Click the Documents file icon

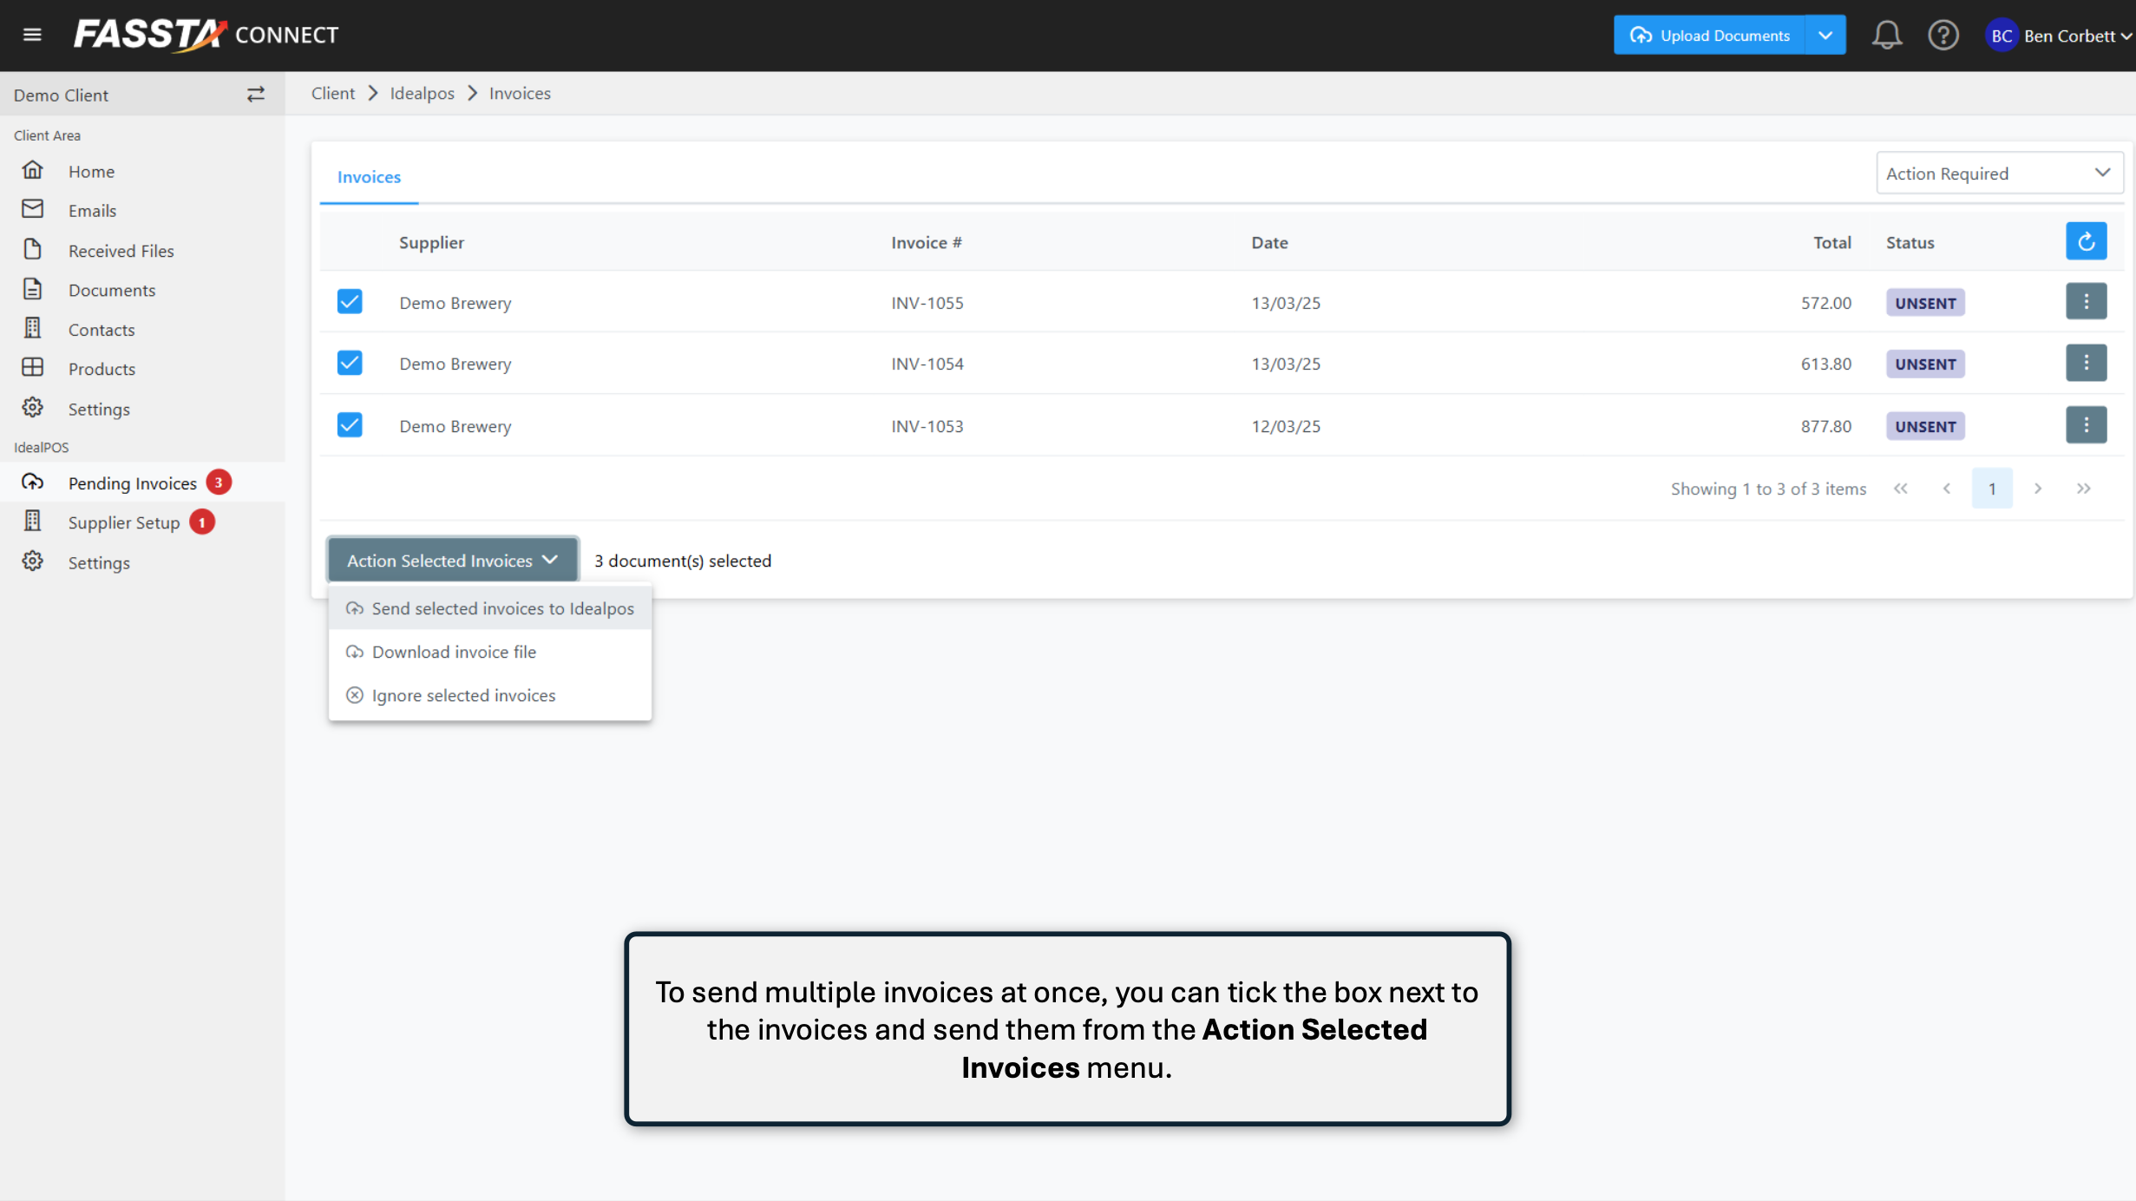click(x=32, y=289)
